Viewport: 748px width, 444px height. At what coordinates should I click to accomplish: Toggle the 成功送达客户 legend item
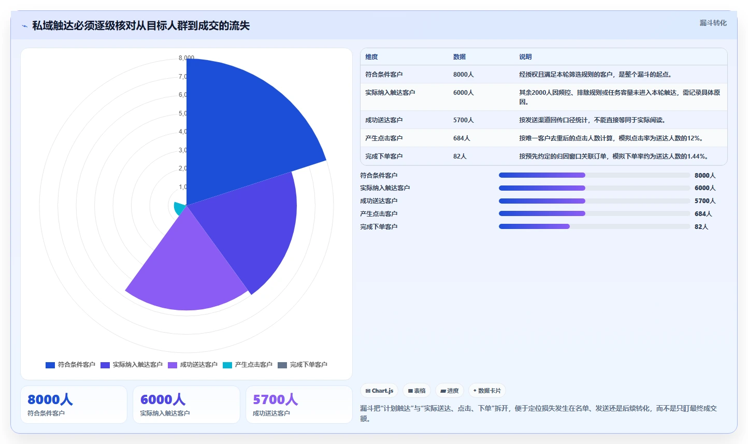[193, 365]
